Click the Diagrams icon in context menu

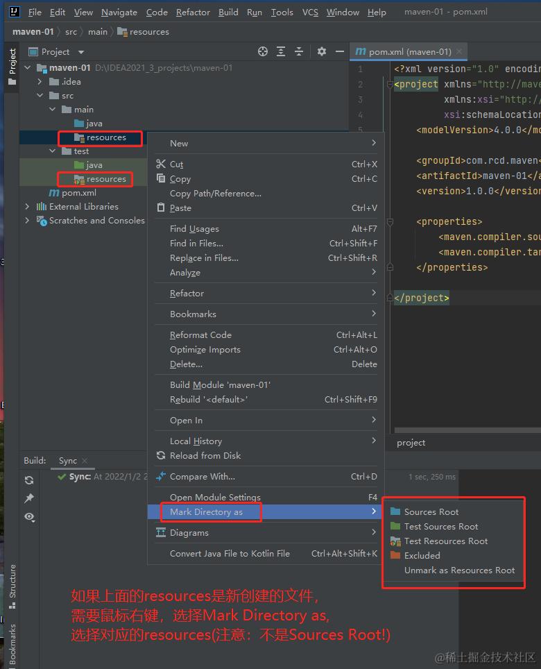tap(161, 532)
